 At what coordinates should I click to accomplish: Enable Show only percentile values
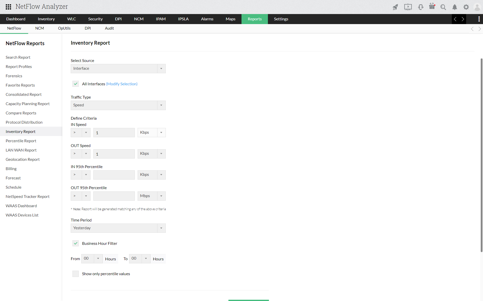pyautogui.click(x=75, y=274)
